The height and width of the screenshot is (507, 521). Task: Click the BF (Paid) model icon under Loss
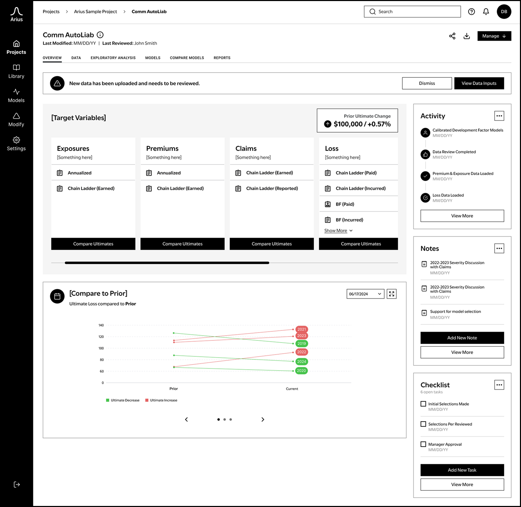tap(328, 204)
